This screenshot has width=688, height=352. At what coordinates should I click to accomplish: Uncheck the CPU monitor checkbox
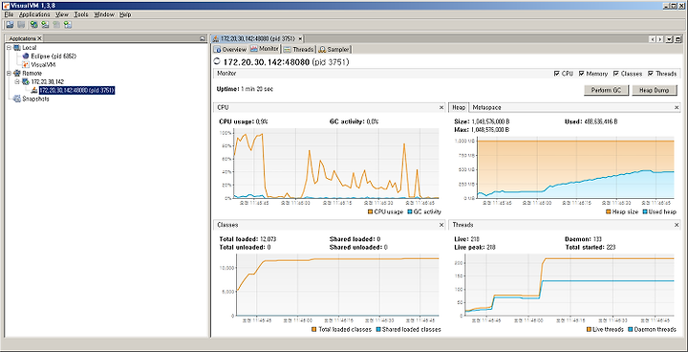pyautogui.click(x=557, y=74)
